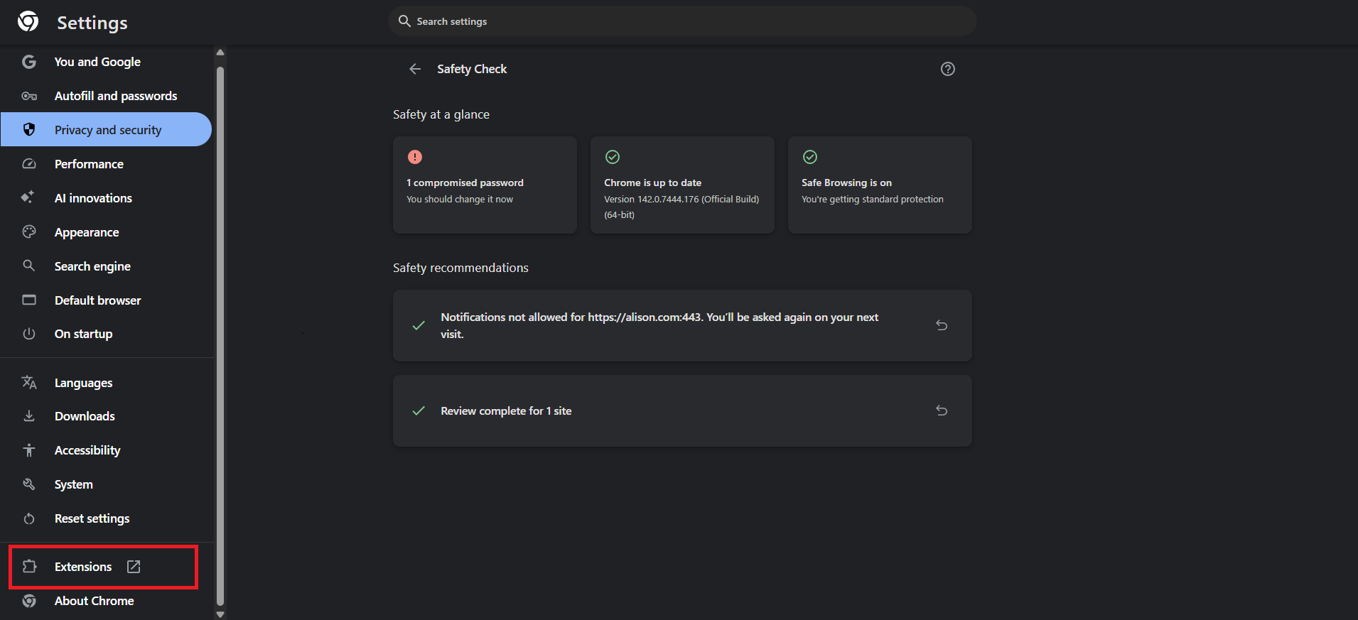Click the Chrome logo next to Settings
This screenshot has height=620, width=1358.
click(28, 22)
